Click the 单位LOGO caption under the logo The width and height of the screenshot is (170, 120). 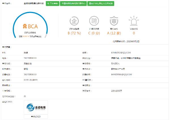(x=36, y=117)
